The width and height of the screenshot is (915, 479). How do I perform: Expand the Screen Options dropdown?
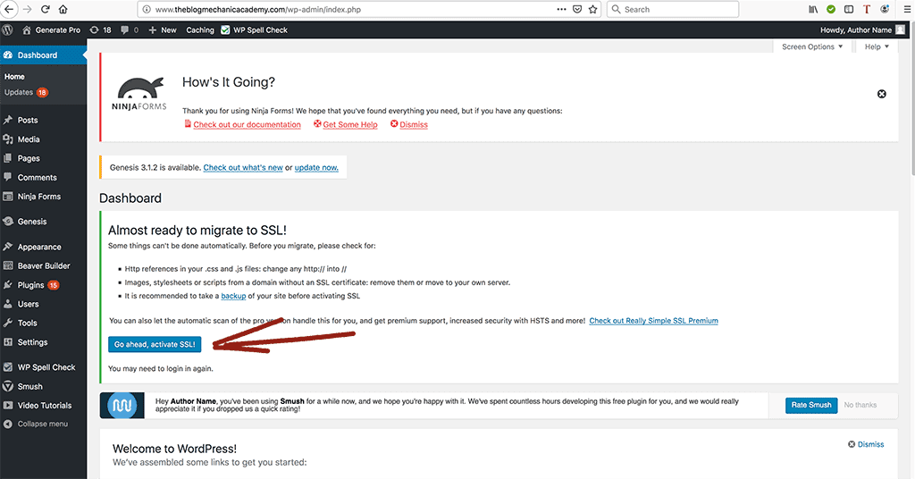click(811, 46)
